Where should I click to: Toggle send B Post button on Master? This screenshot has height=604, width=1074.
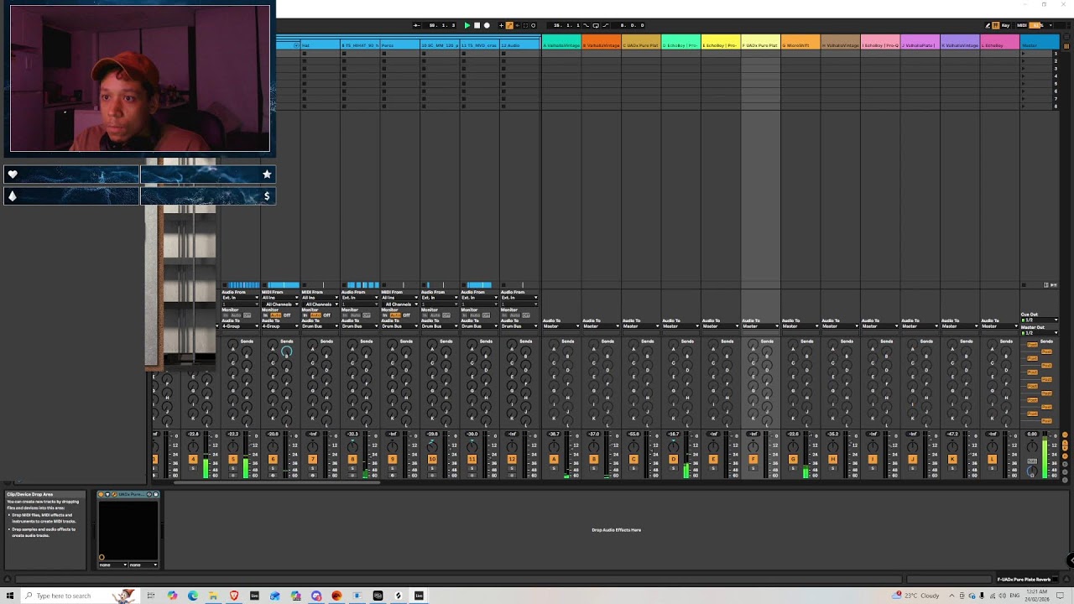pyautogui.click(x=1046, y=351)
